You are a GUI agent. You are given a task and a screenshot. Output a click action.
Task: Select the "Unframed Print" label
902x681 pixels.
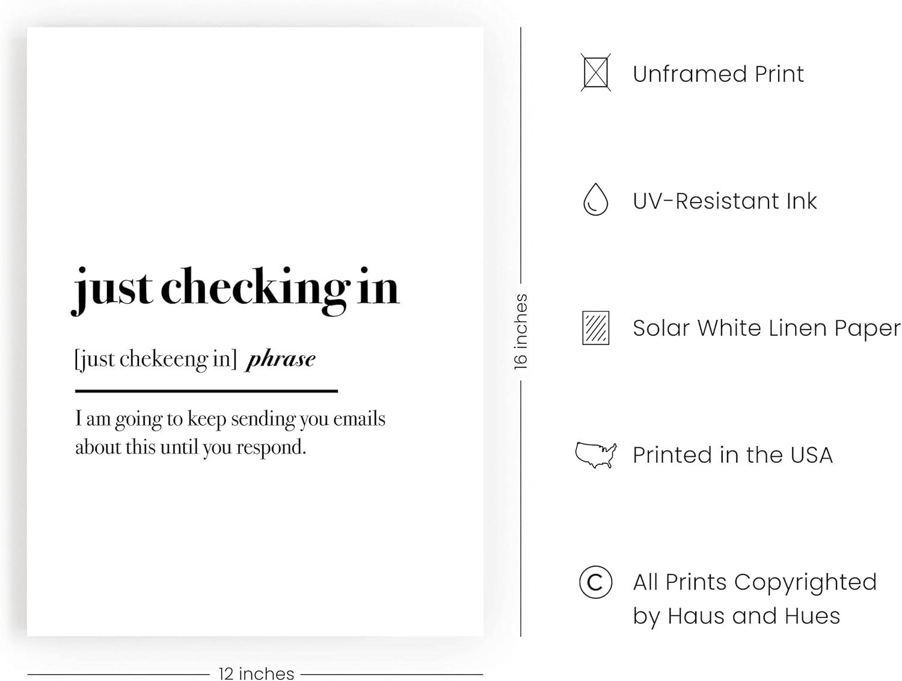[x=718, y=74]
